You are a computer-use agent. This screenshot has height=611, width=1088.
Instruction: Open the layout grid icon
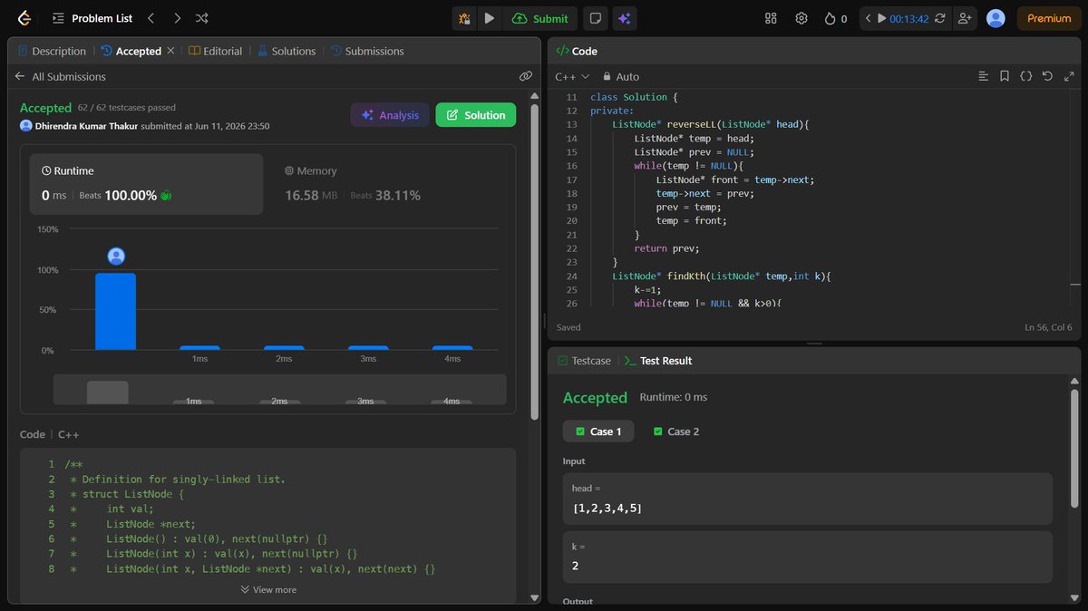772,18
